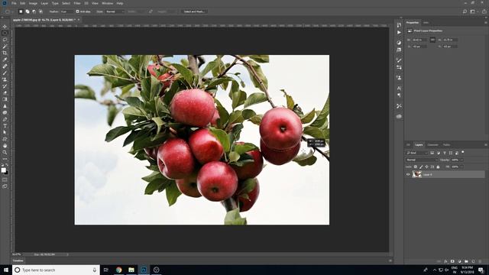Open the tool preset picker arrow
This screenshot has width=489, height=275.
pos(12,11)
